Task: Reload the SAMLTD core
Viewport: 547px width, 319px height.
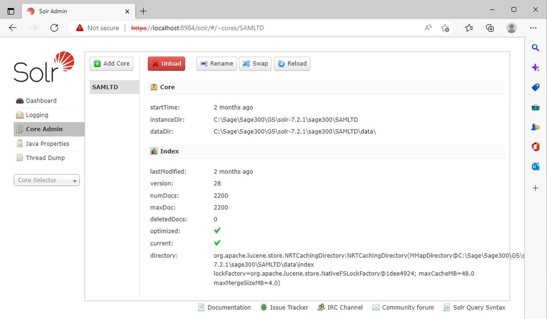Action: (x=292, y=64)
